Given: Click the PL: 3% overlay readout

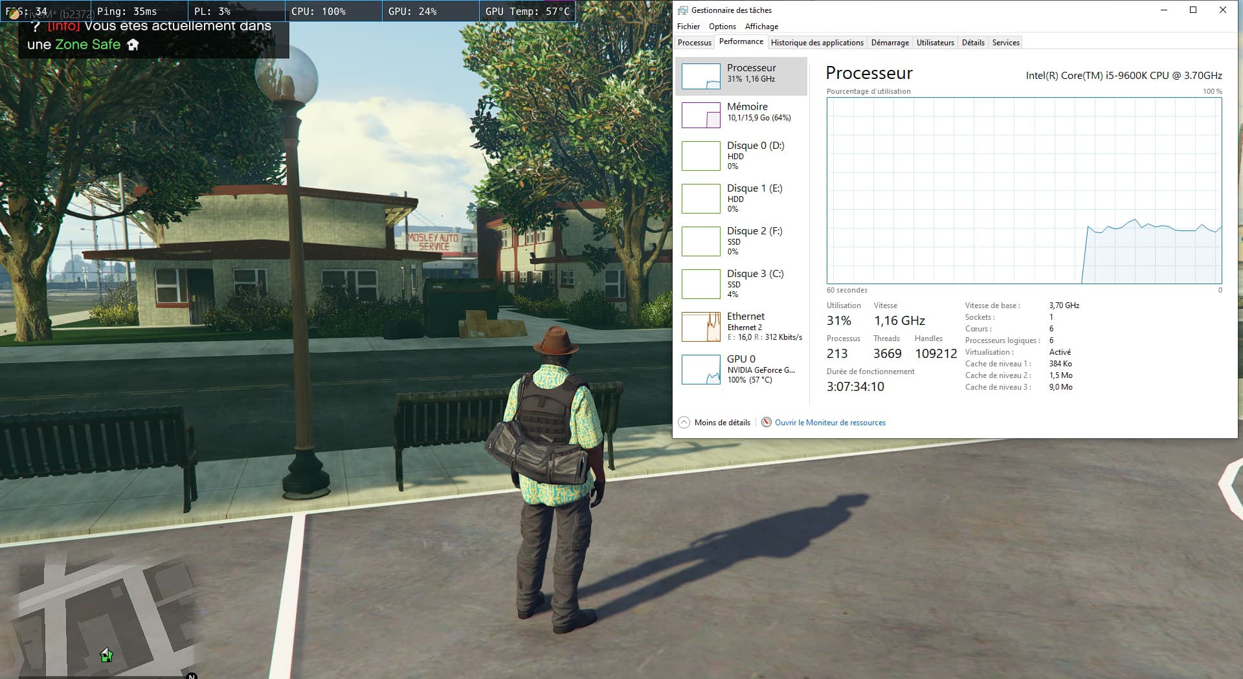Looking at the screenshot, I should tap(212, 12).
